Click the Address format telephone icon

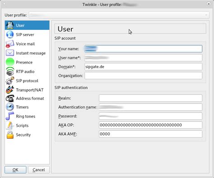10,98
